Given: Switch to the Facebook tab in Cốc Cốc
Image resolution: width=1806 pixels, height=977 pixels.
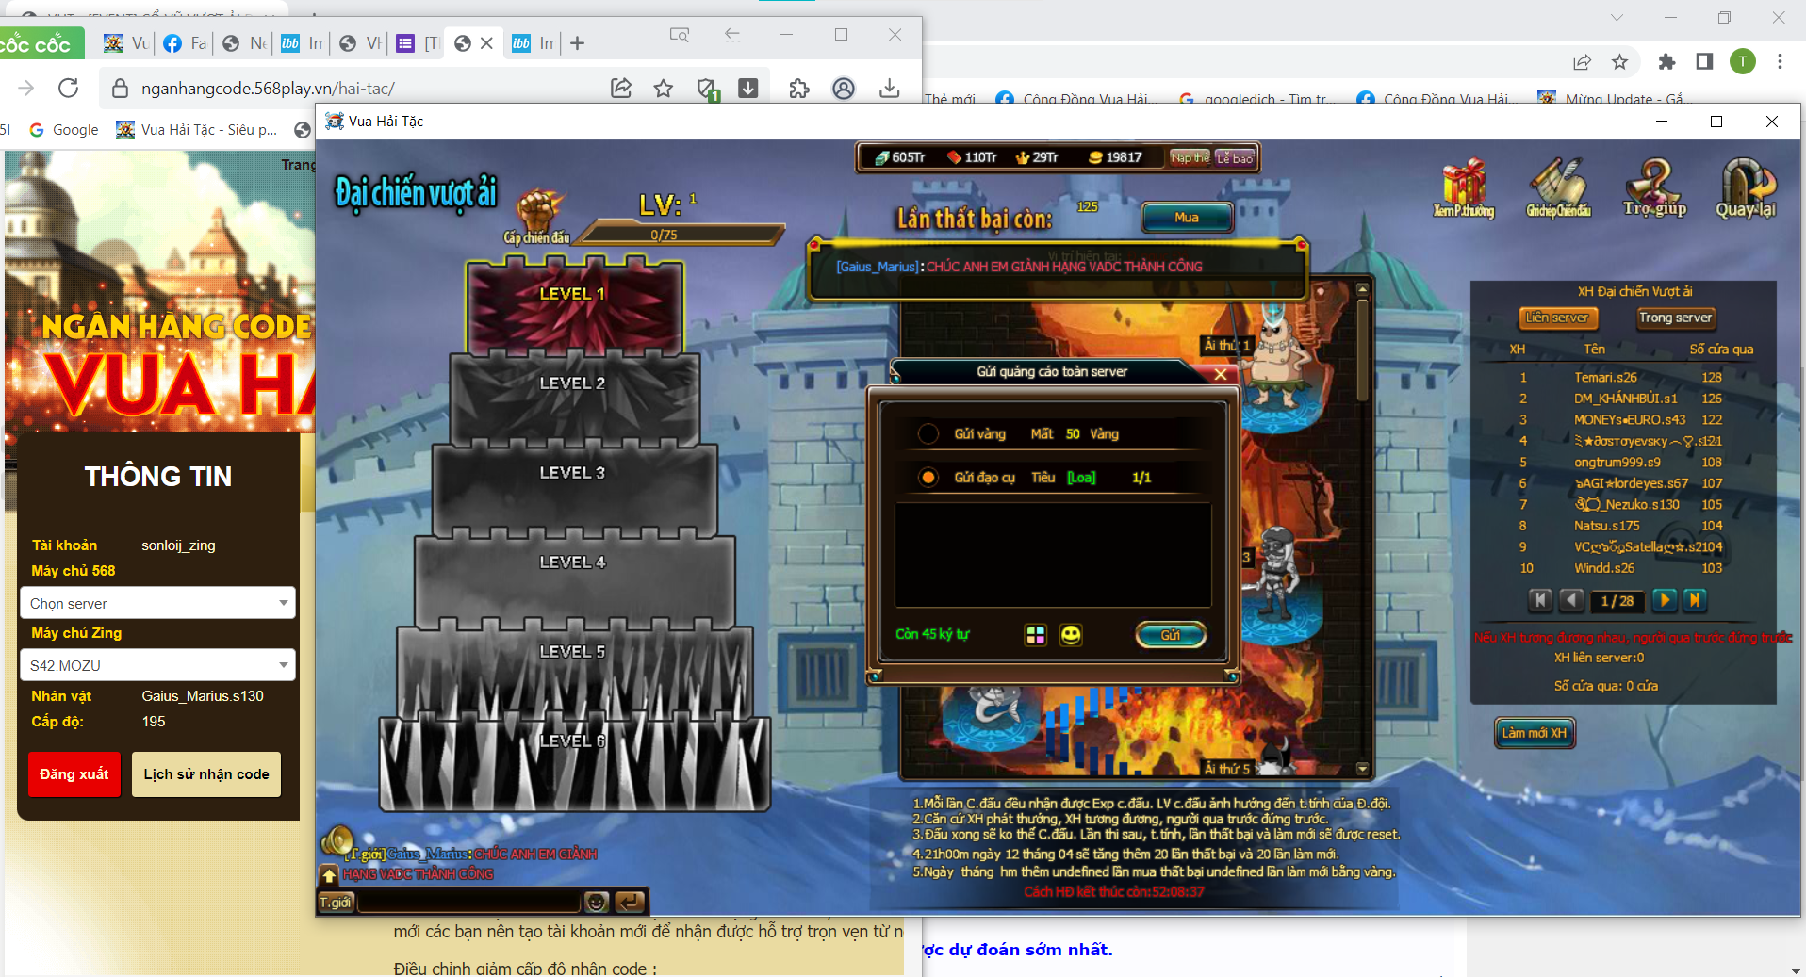Looking at the screenshot, I should [185, 43].
